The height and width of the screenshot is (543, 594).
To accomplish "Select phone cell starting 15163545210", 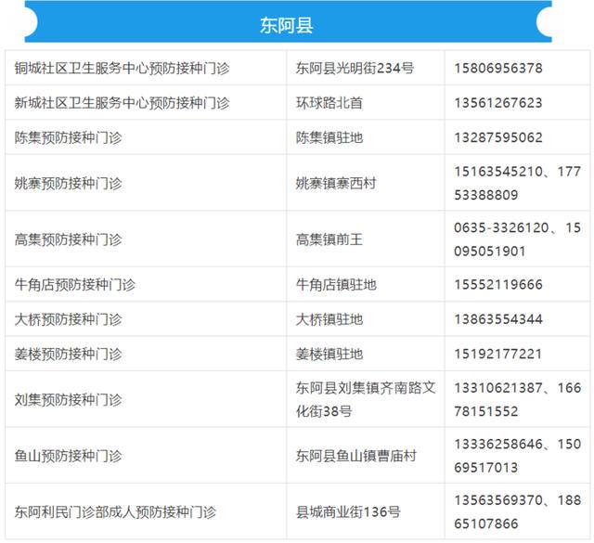I will click(518, 183).
